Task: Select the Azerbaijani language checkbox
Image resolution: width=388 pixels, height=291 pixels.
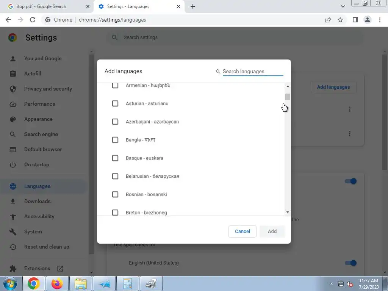Action: click(x=115, y=122)
